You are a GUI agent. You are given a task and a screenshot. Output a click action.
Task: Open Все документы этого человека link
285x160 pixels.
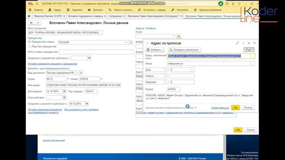click(x=81, y=110)
